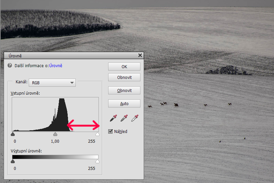274x183 pixels.
Task: Click the black input levels slider handle
Action: [13, 134]
